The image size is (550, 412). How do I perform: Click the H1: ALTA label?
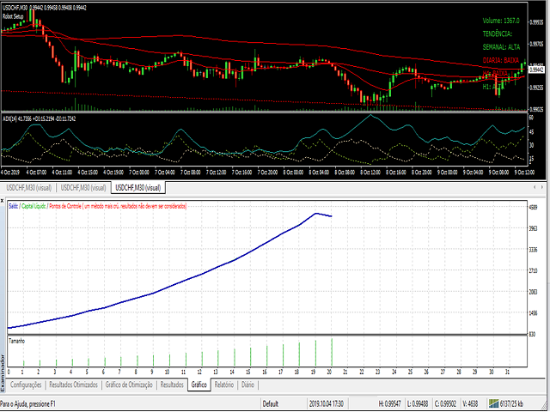pyautogui.click(x=493, y=87)
